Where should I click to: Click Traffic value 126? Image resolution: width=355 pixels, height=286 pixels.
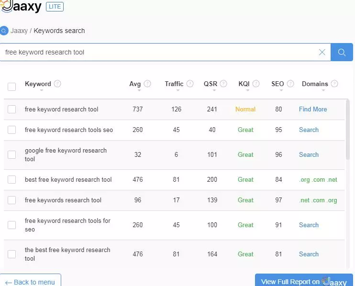click(177, 110)
